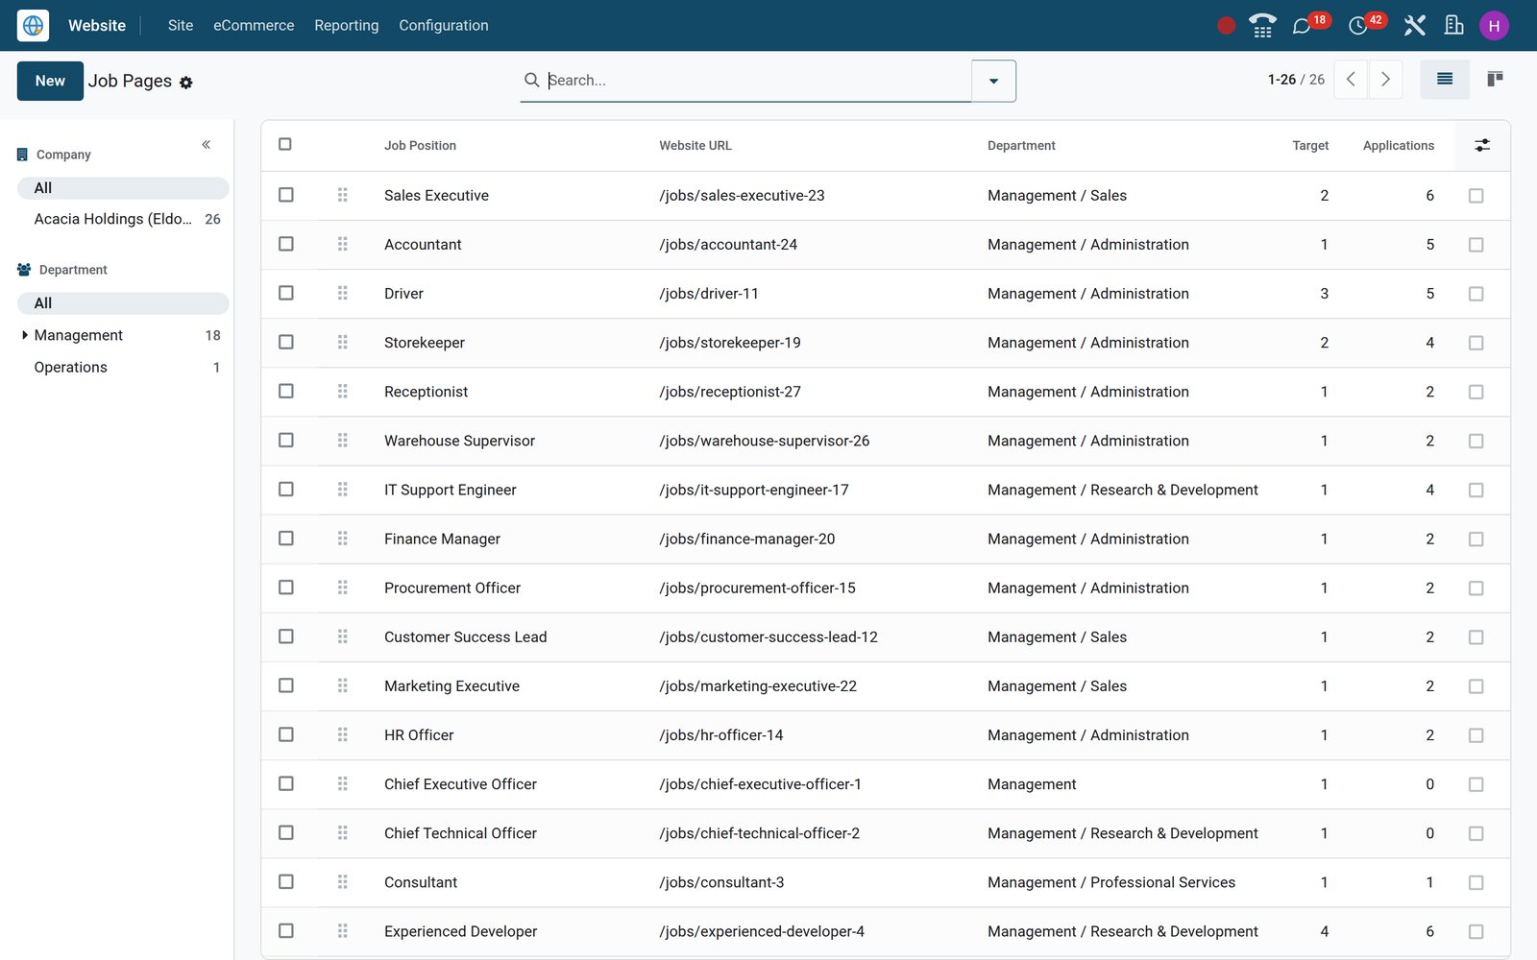Tick the checkbox for Accountant row
Viewport: 1537px width, 960px height.
(286, 244)
